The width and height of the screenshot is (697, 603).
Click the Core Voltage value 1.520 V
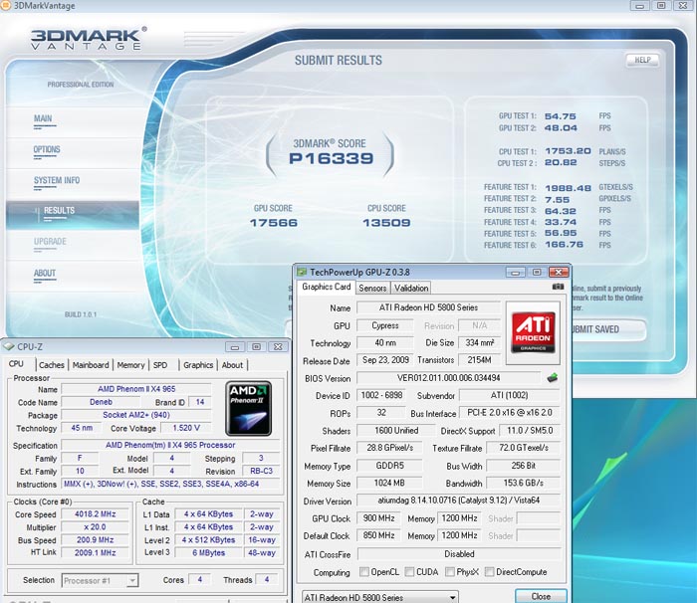click(x=186, y=428)
